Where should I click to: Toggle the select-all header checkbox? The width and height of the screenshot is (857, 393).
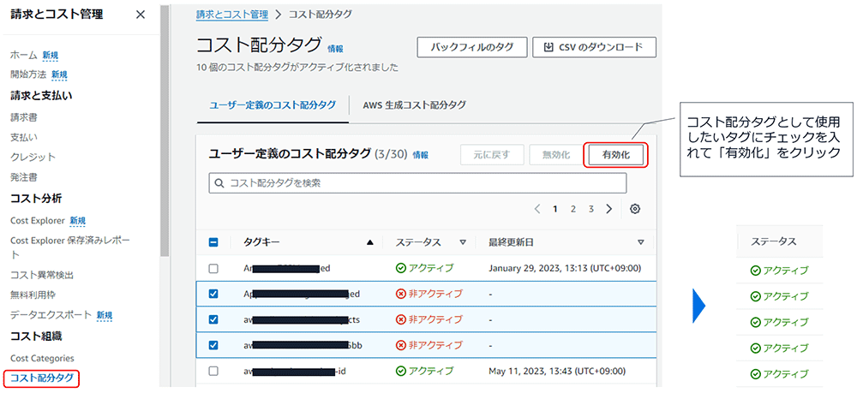(213, 242)
